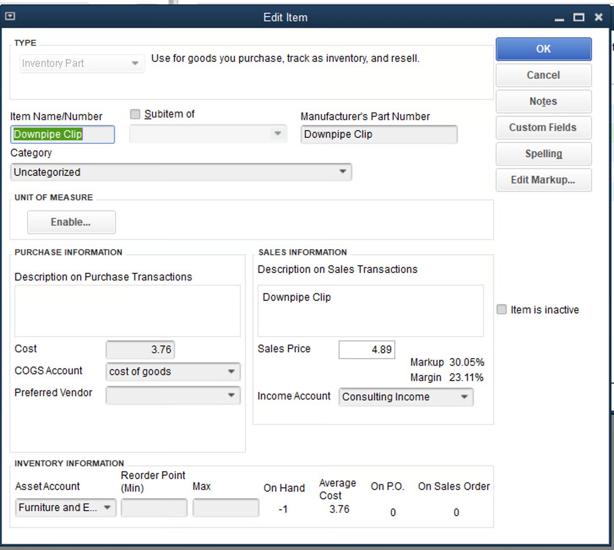Close the Edit Item window

(598, 17)
